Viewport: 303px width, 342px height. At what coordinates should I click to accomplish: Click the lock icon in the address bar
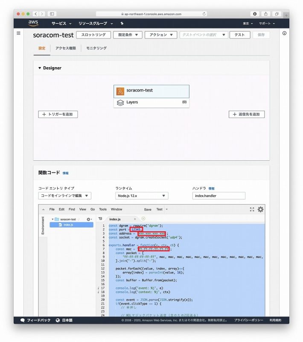pyautogui.click(x=122, y=14)
